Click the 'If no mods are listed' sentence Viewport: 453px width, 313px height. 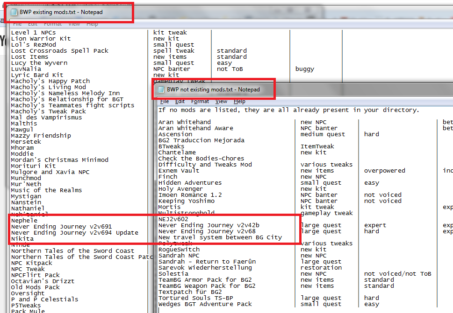point(288,110)
